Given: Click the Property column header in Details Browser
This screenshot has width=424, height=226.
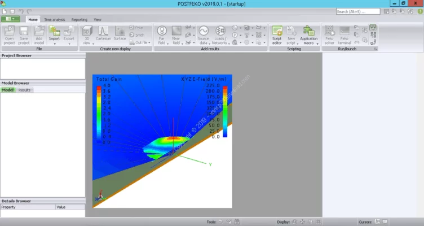Looking at the screenshot, I should 28,207.
